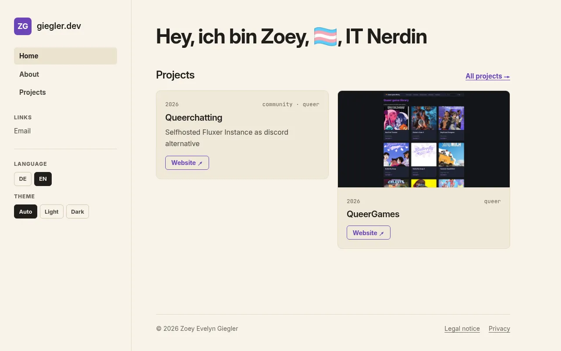The width and height of the screenshot is (561, 351).
Task: Open Queerchatting Website button
Action: tap(187, 163)
